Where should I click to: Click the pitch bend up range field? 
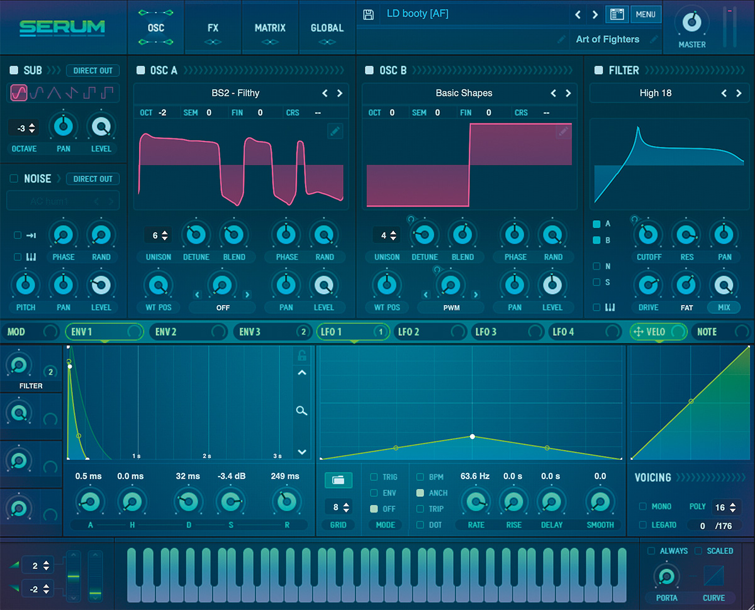(37, 565)
